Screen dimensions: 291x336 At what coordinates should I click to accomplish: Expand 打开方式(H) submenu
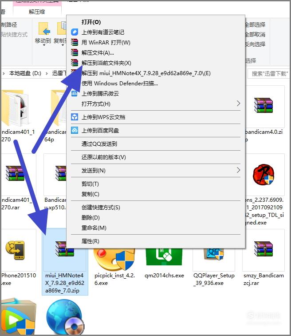156,104
